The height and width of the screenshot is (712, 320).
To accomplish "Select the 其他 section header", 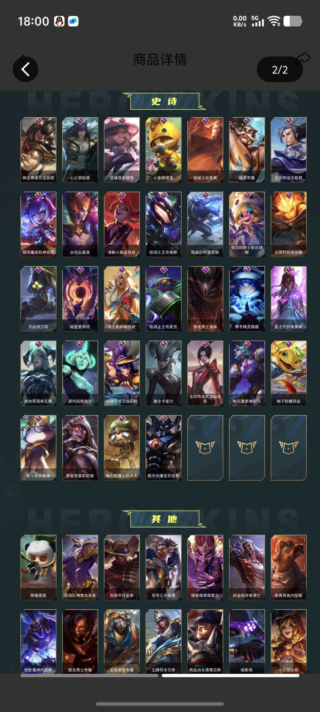I will point(164,519).
